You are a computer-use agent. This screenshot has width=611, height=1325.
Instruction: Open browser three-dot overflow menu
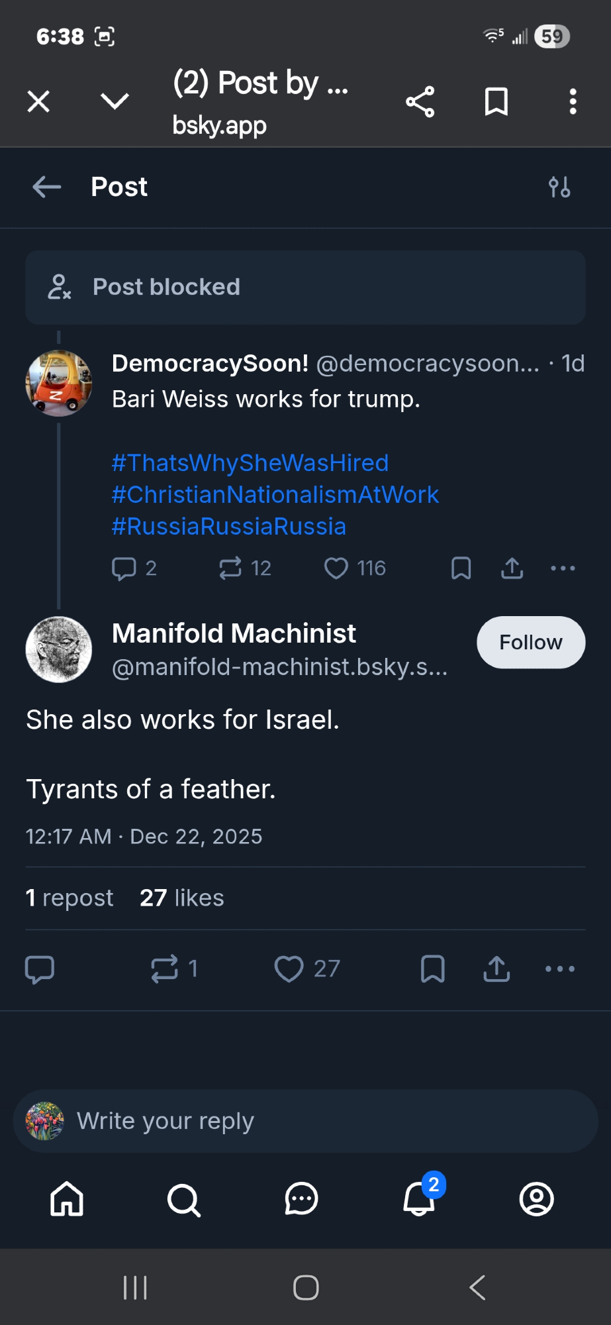coord(573,102)
